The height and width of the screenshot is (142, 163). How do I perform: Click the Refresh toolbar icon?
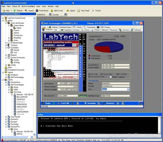coord(15,11)
